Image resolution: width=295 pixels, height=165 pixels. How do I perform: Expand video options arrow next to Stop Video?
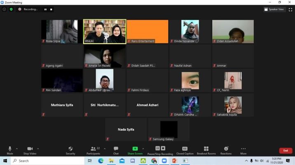(x=38, y=149)
